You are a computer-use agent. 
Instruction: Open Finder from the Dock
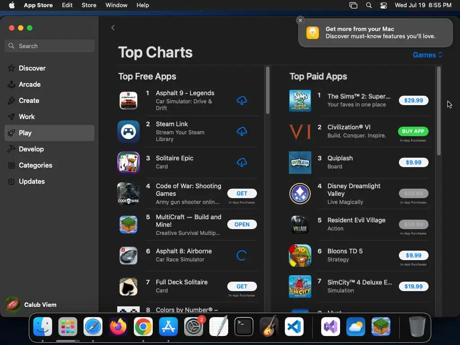(43, 327)
